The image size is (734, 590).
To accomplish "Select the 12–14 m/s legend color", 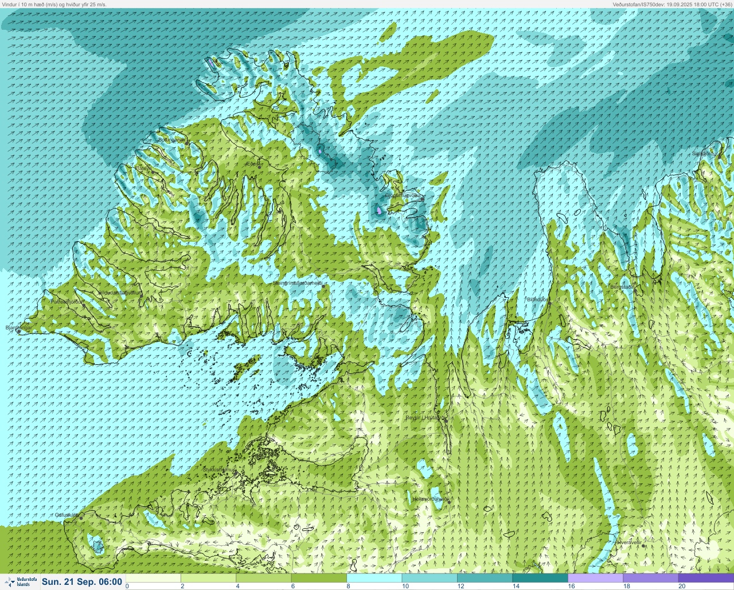I will pyautogui.click(x=485, y=578).
